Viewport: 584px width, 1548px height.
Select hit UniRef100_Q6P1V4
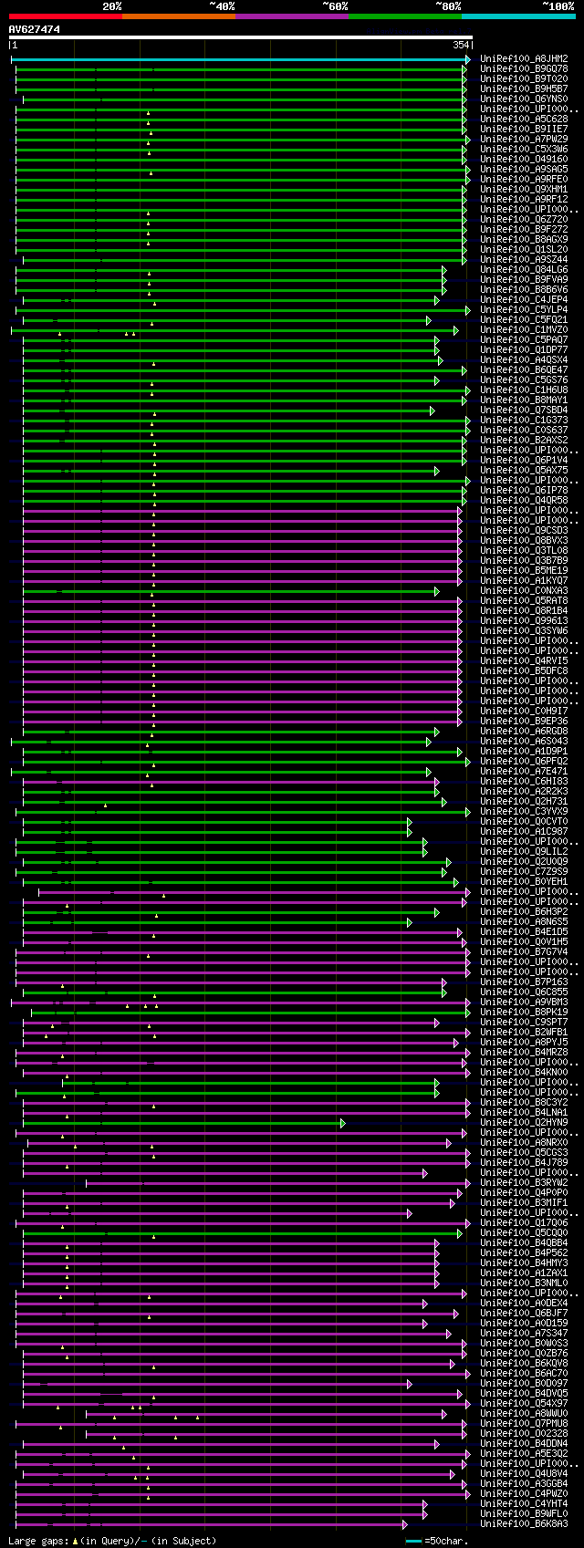pos(524,461)
